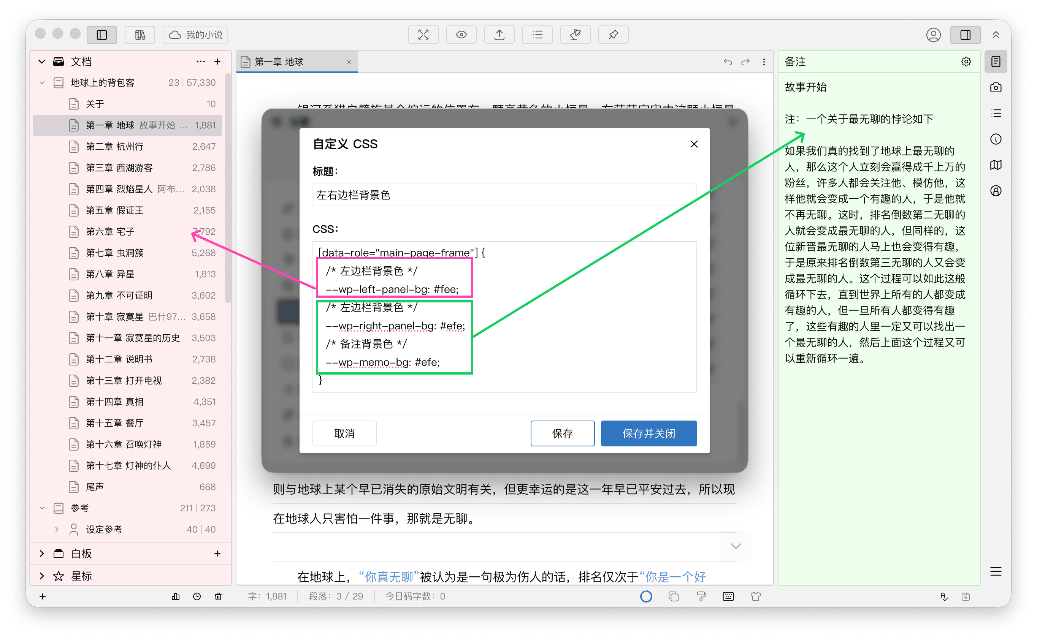Expand the 白板 section
Viewport: 1037px width, 639px height.
42,554
